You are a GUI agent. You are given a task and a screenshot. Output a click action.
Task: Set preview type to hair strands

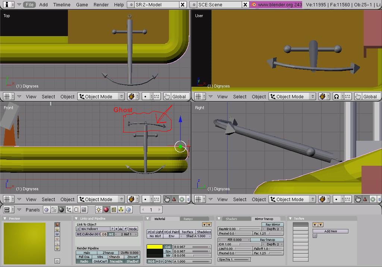coord(57,244)
